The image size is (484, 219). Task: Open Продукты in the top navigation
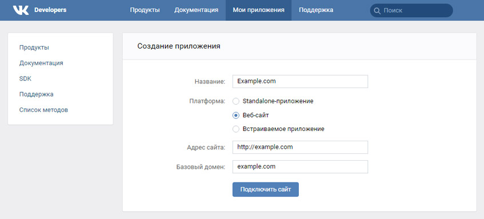point(145,10)
